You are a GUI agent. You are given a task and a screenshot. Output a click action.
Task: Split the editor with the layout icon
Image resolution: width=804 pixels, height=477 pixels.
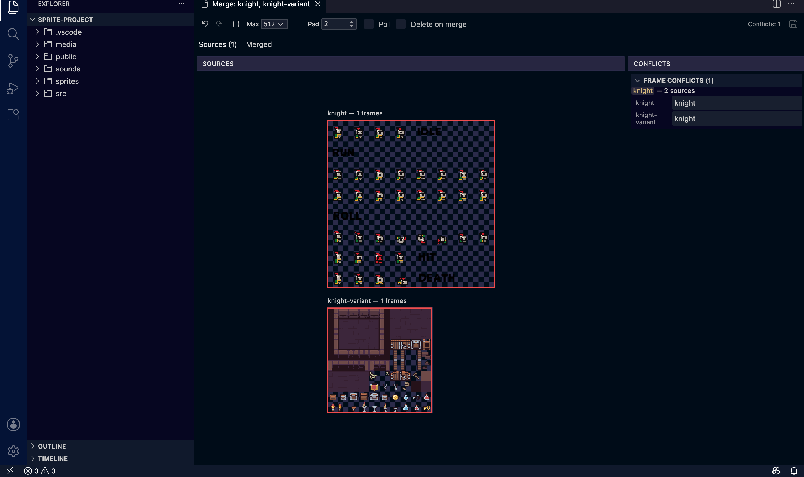776,4
